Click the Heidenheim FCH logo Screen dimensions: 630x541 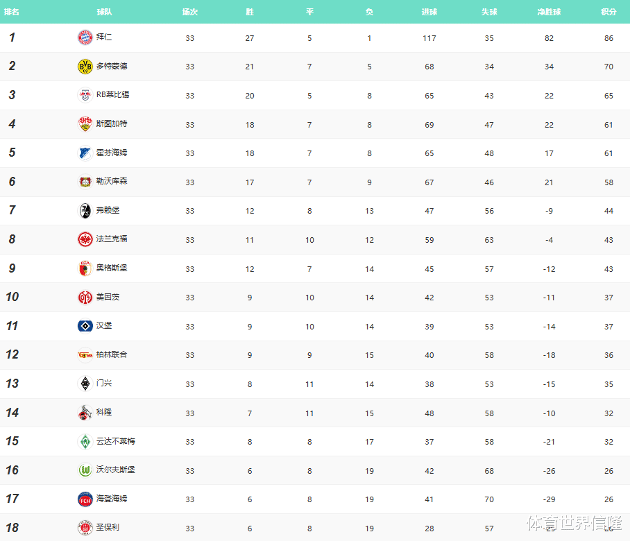(85, 499)
